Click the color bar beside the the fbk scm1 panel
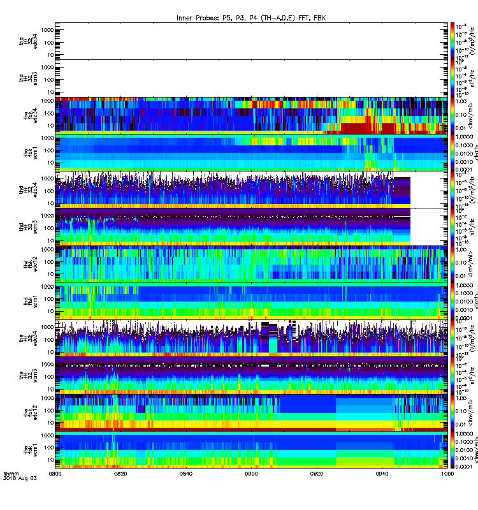Viewport: 478px width, 510px height. [x=453, y=450]
